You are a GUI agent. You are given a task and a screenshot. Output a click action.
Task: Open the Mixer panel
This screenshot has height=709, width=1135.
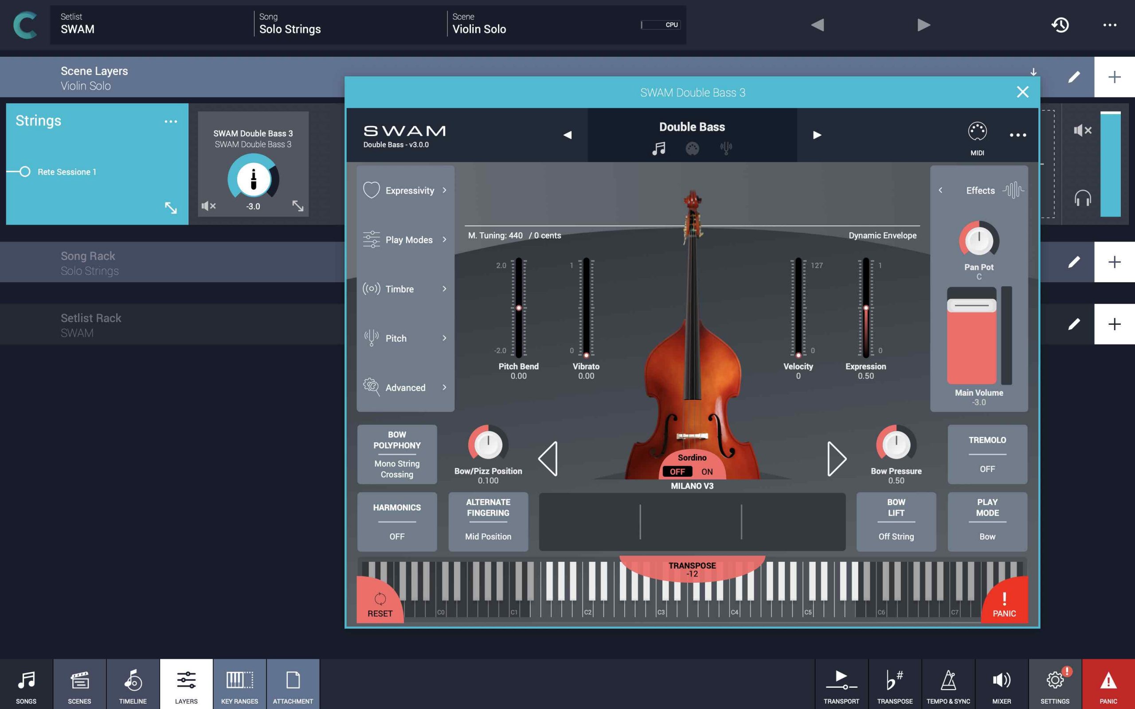[1002, 684]
